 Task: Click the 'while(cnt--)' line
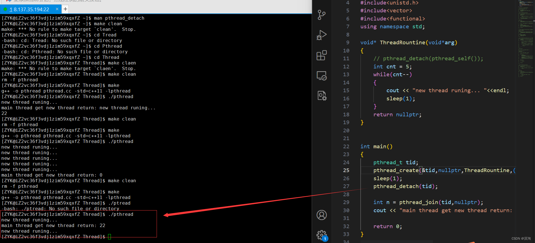392,75
